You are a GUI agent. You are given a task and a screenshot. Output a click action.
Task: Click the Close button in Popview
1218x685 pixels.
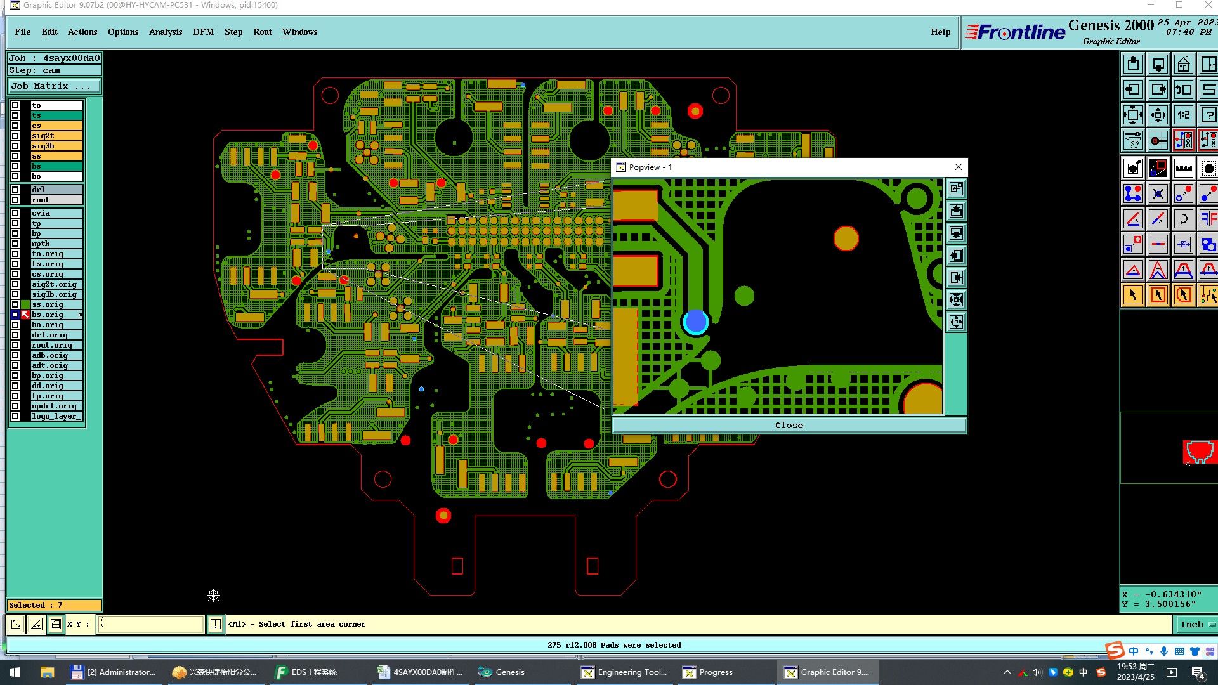click(x=789, y=425)
